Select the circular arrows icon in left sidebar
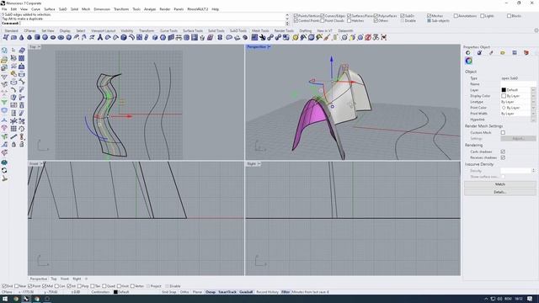Image resolution: width=539 pixels, height=303 pixels. click(x=4, y=170)
